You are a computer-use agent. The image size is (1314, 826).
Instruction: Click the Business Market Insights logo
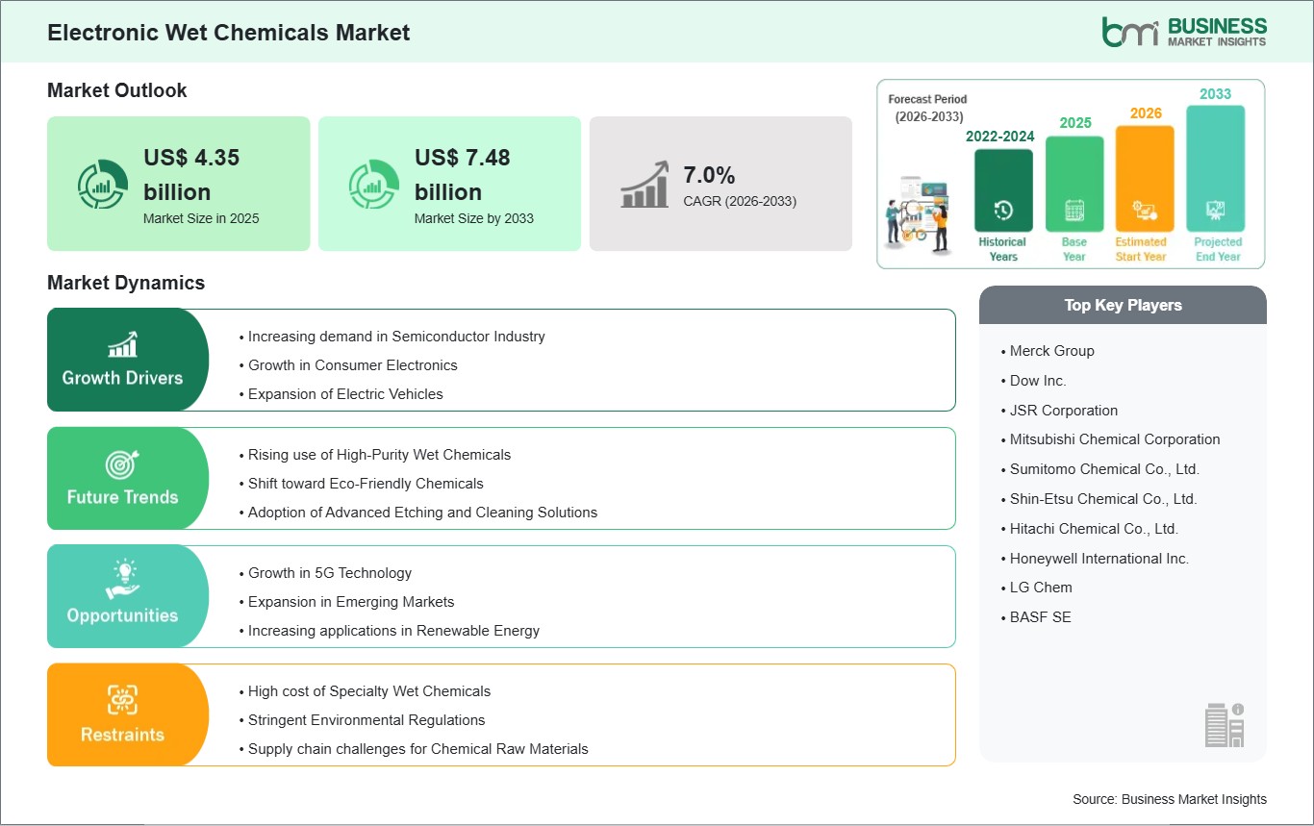pos(1184,32)
